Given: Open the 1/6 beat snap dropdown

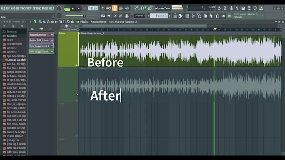Looking at the screenshot, I should tap(140, 16).
